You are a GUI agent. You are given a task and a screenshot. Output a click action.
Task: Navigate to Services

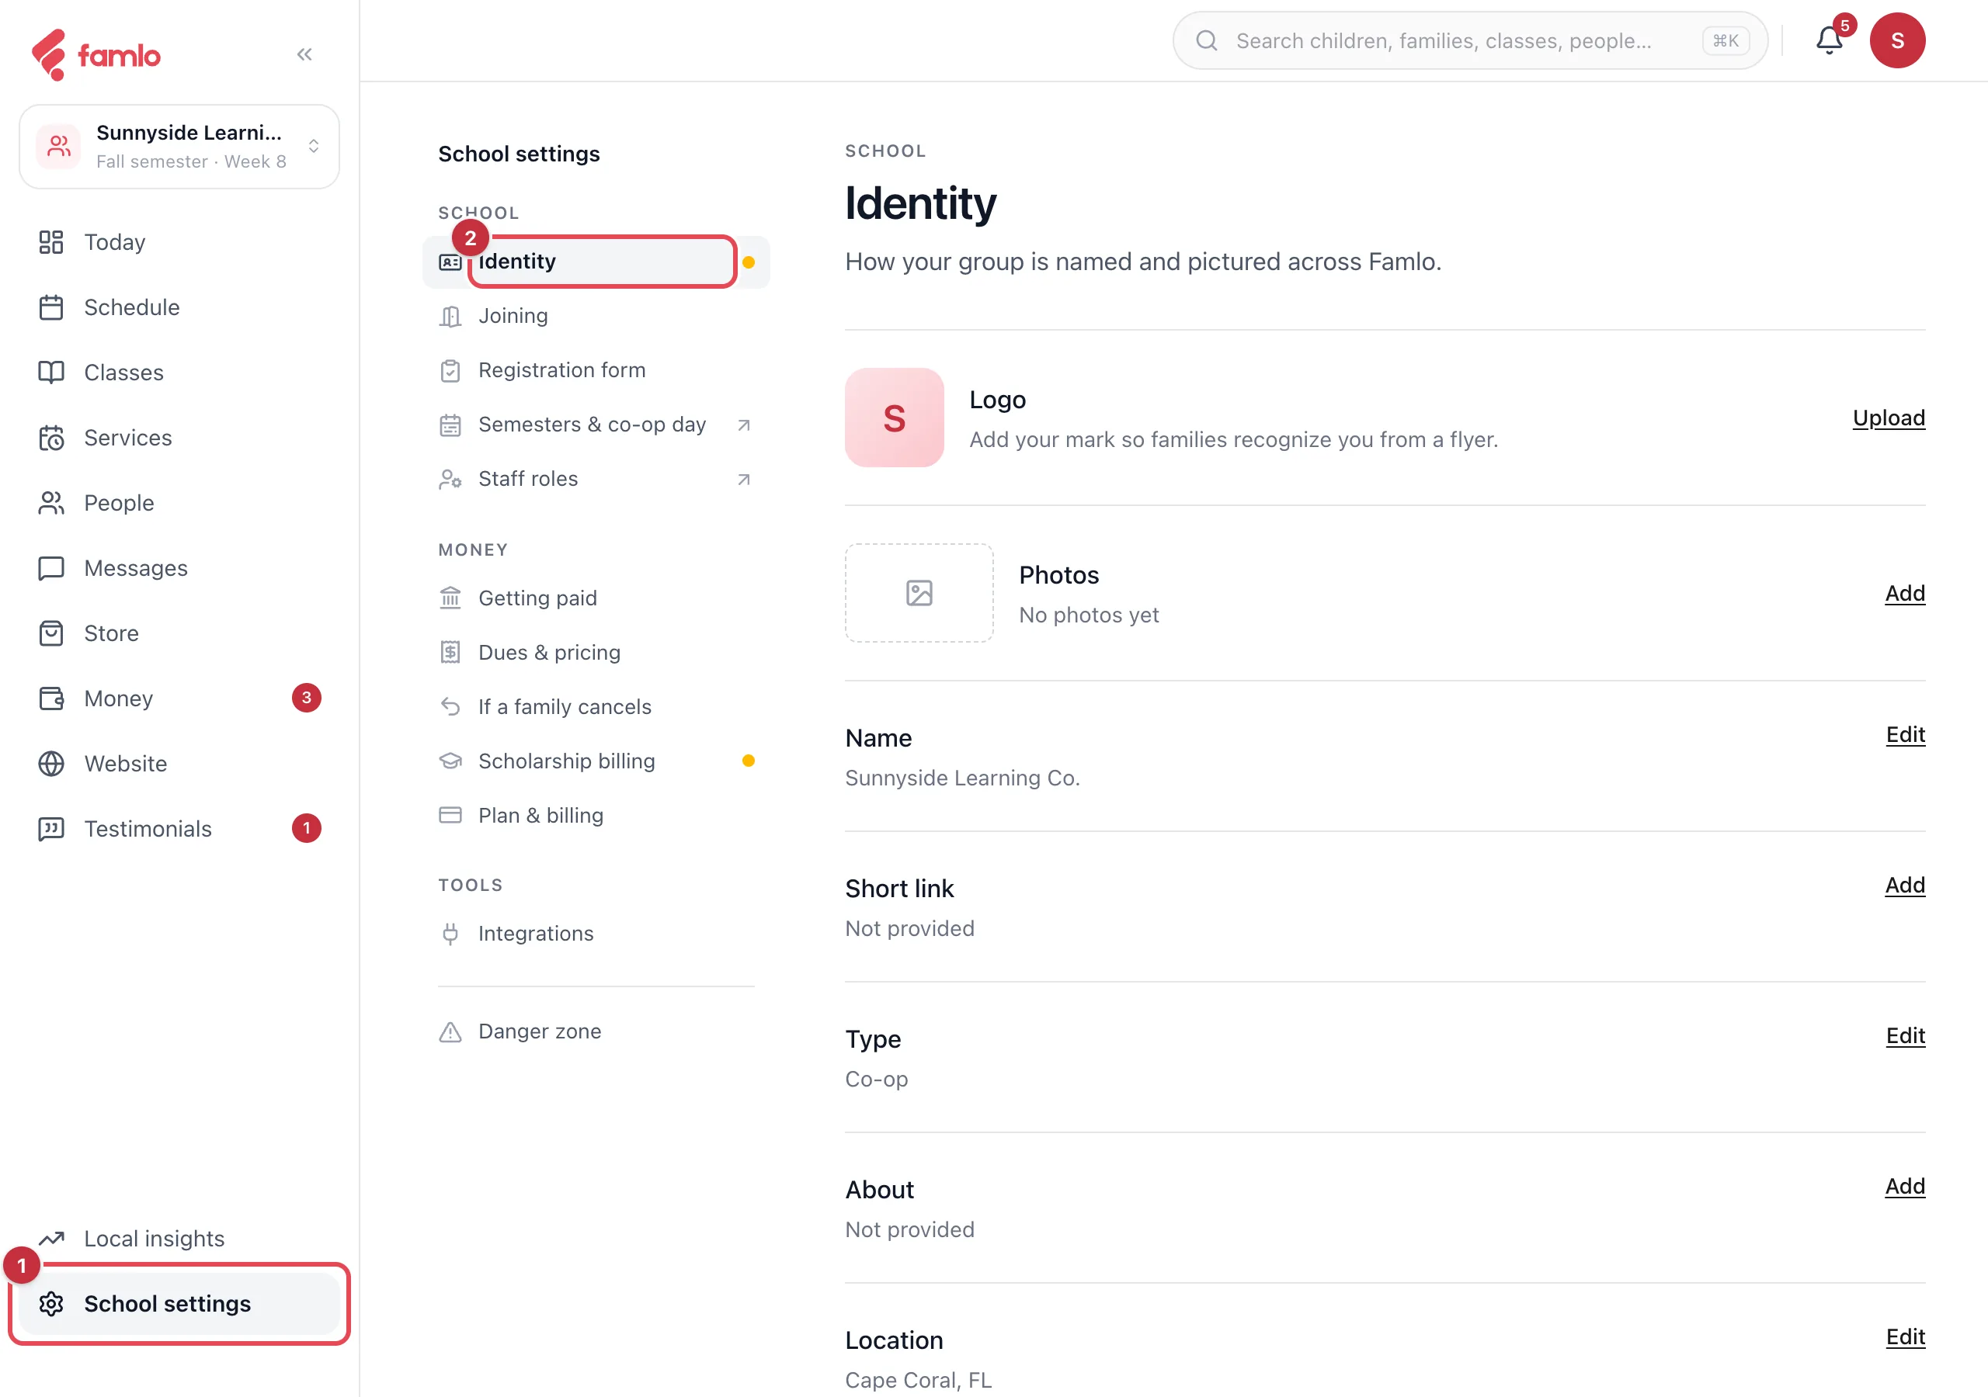tap(179, 438)
